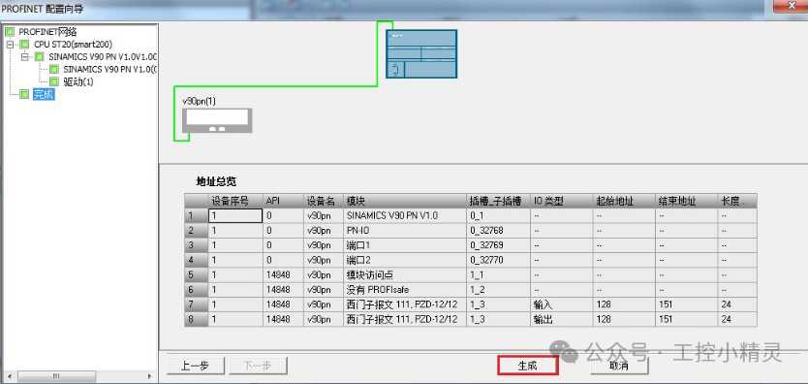Click the 端口1 module cell

405,244
